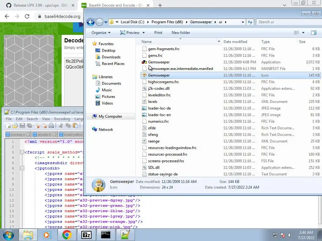The image size is (322, 241).
Task: Click Paste clipboard icon in Notepad++ toolbar
Action: 75,126
